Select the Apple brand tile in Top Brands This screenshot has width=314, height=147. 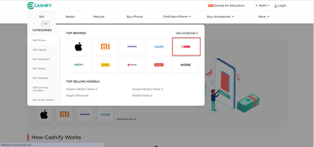point(78,47)
